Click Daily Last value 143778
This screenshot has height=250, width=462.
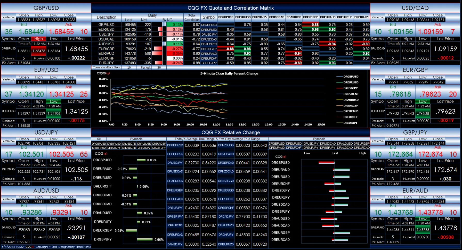pos(130,54)
